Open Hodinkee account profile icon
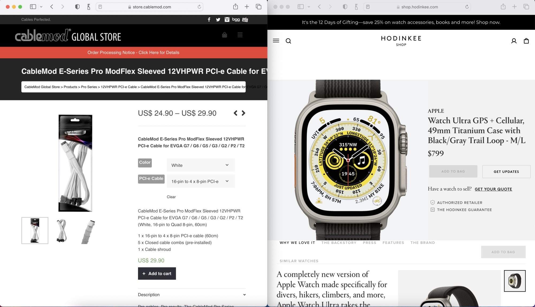The width and height of the screenshot is (535, 307). [514, 41]
